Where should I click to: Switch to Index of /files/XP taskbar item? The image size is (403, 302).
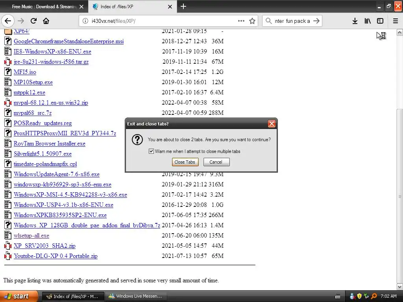click(x=73, y=296)
